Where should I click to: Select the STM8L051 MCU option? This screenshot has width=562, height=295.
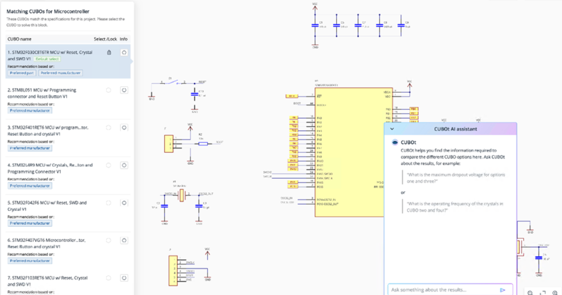109,89
